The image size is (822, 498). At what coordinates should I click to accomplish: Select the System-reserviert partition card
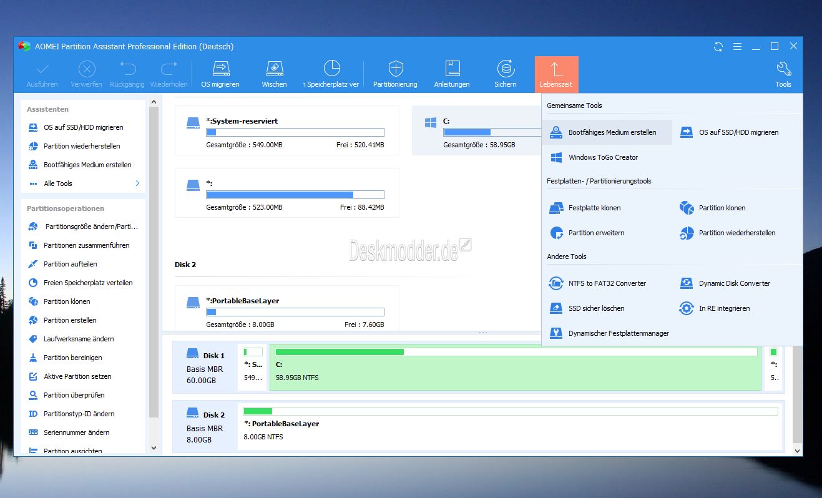pos(287,130)
